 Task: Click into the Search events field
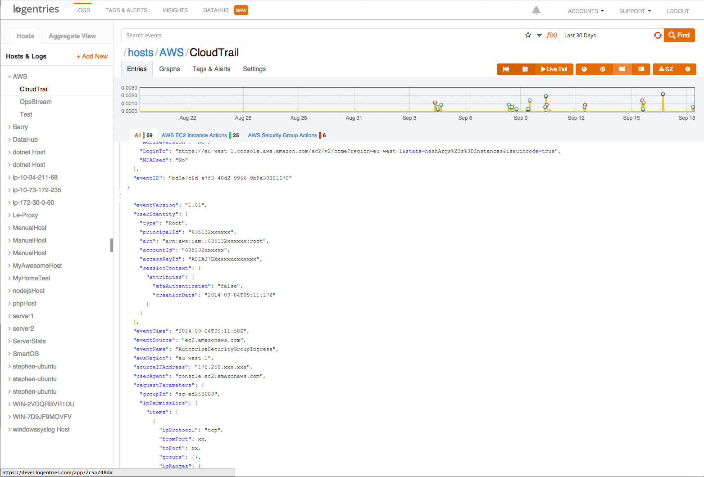pos(315,36)
